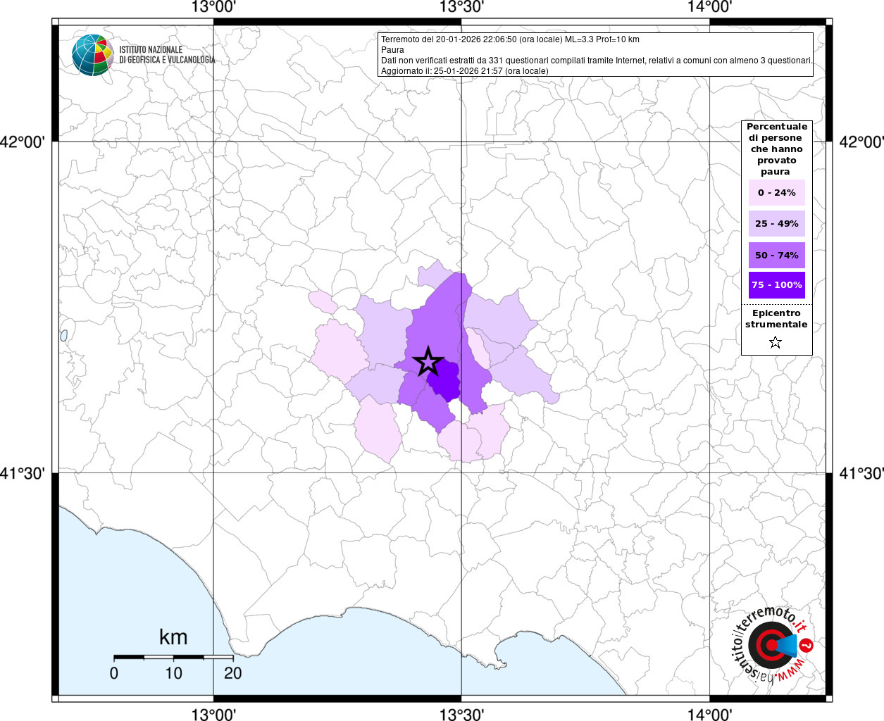Click the left 41°30' latitude label
This screenshot has width=884, height=721.
[23, 474]
